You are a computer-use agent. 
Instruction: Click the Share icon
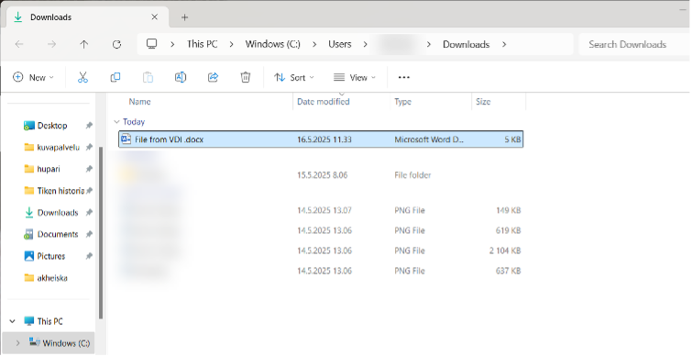(x=214, y=77)
